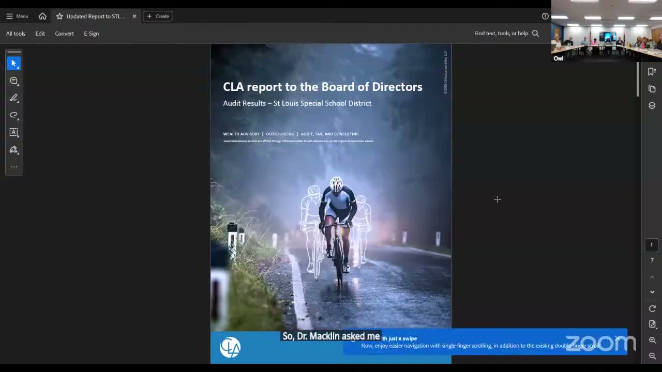Open the Page thumbnails panel icon
Viewport: 662px width, 372px height.
652,89
